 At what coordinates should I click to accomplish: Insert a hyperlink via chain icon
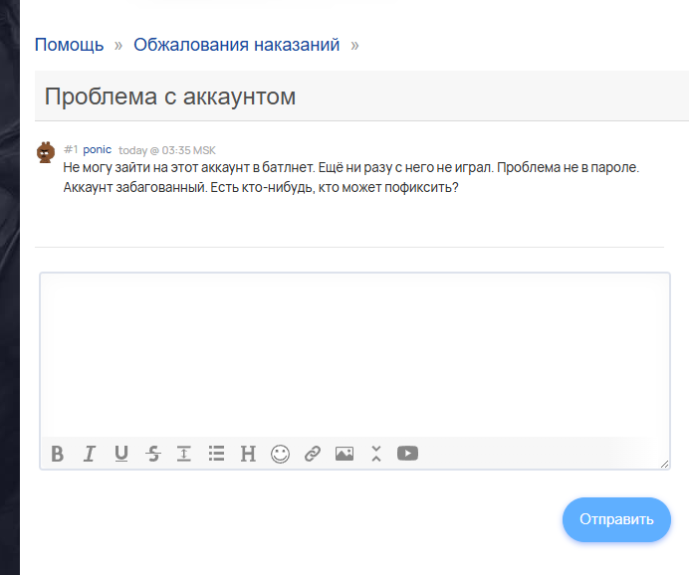pyautogui.click(x=313, y=454)
